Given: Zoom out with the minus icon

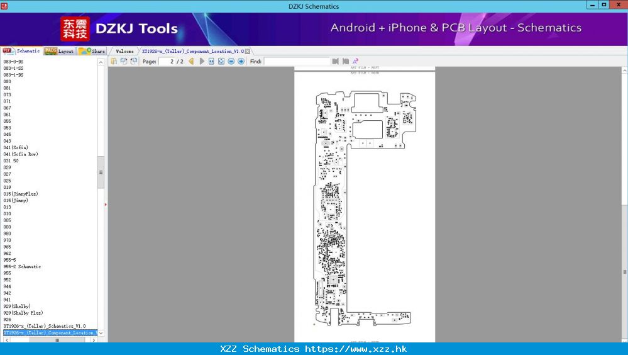Looking at the screenshot, I should point(231,62).
